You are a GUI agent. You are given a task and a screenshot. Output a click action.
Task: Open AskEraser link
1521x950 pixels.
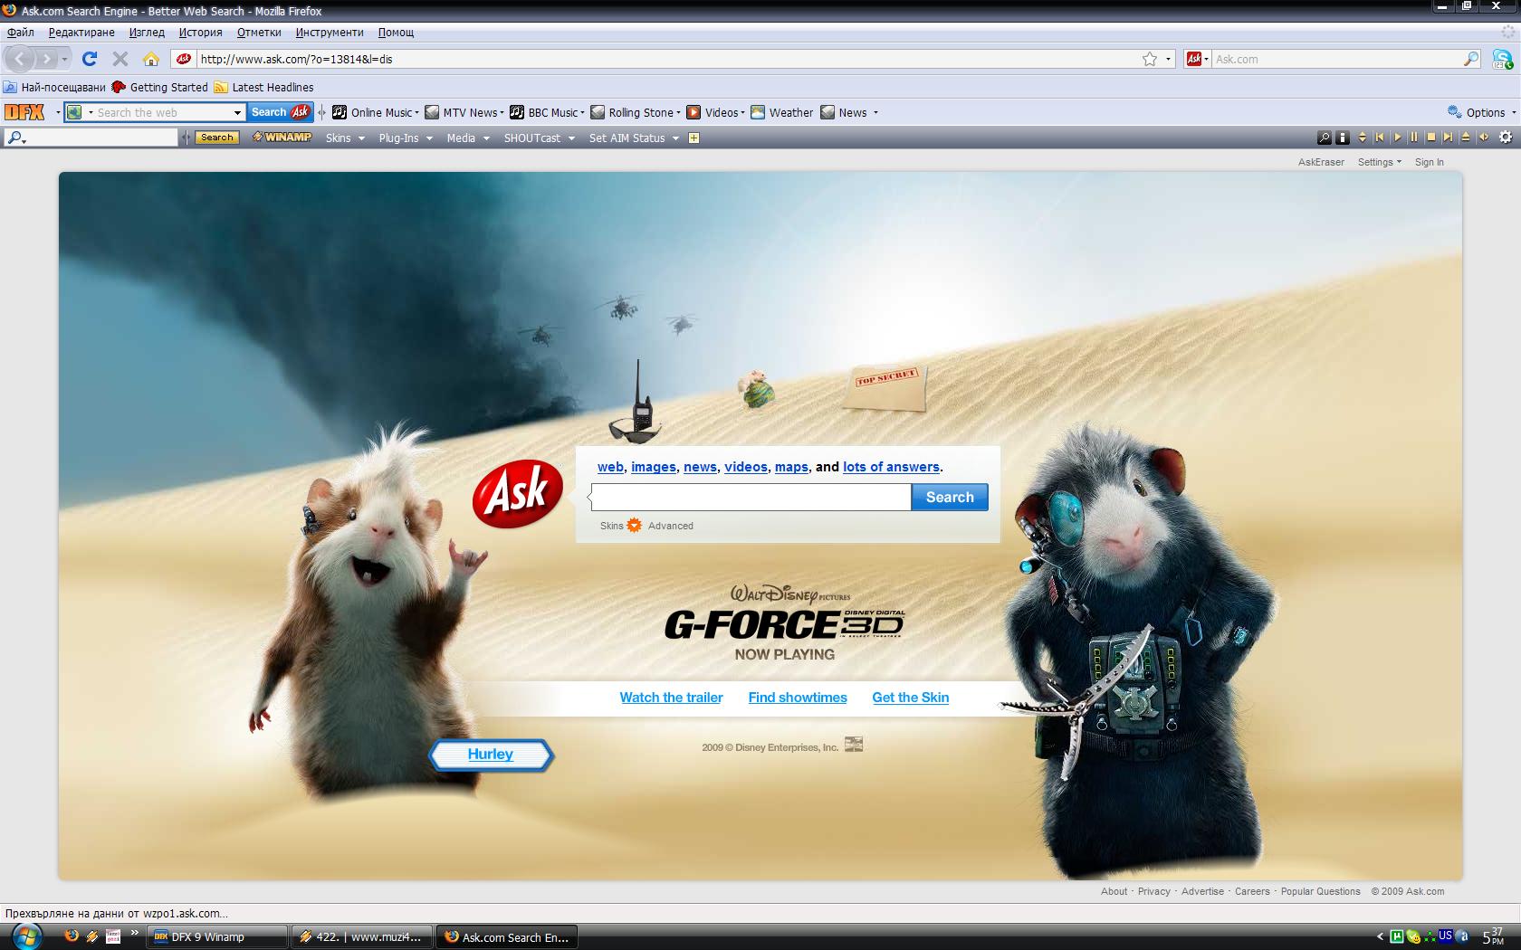[x=1321, y=162]
